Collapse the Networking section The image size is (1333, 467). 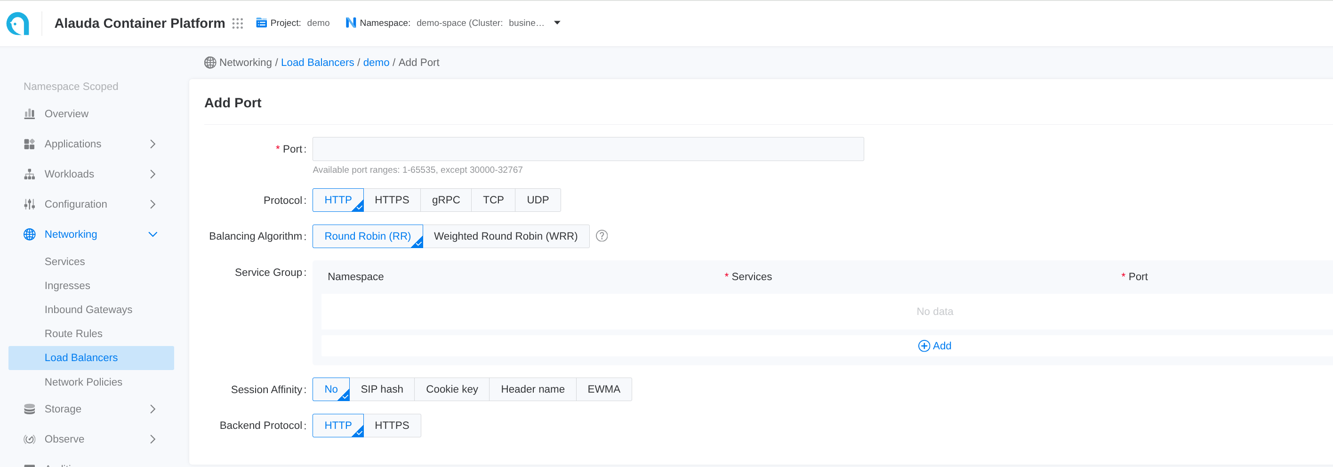point(153,234)
